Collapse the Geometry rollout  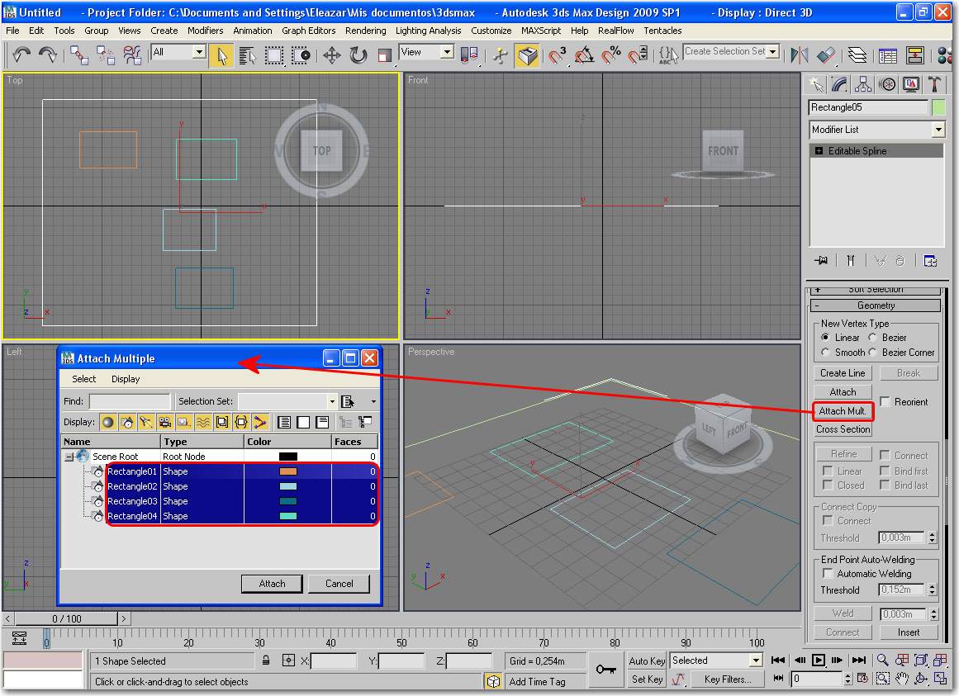coord(876,305)
